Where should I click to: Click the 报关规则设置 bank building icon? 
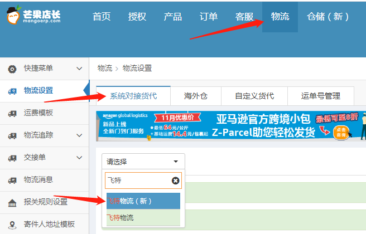[12, 203]
